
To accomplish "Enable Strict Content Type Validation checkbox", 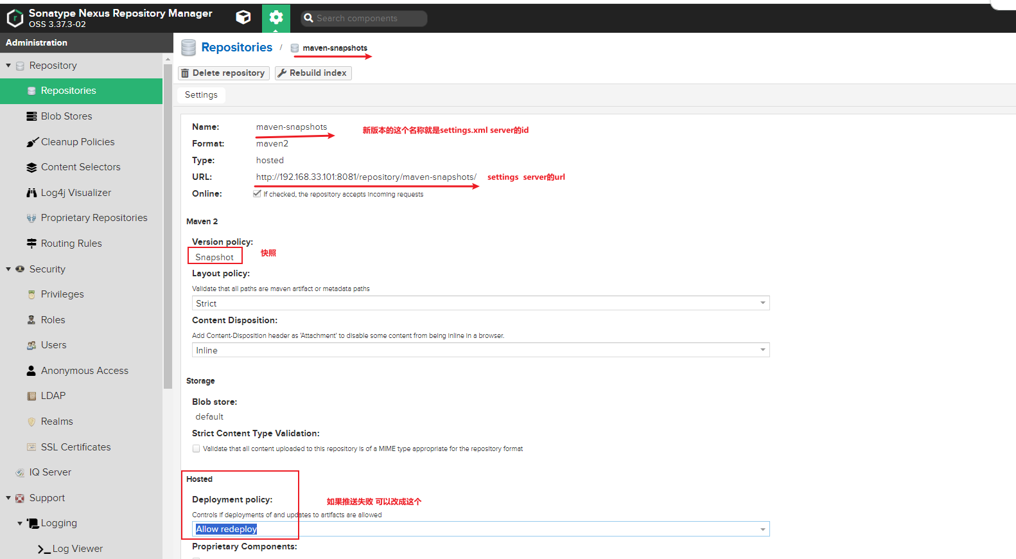I will [x=196, y=448].
